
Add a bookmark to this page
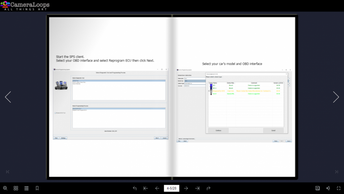[x=37, y=188]
